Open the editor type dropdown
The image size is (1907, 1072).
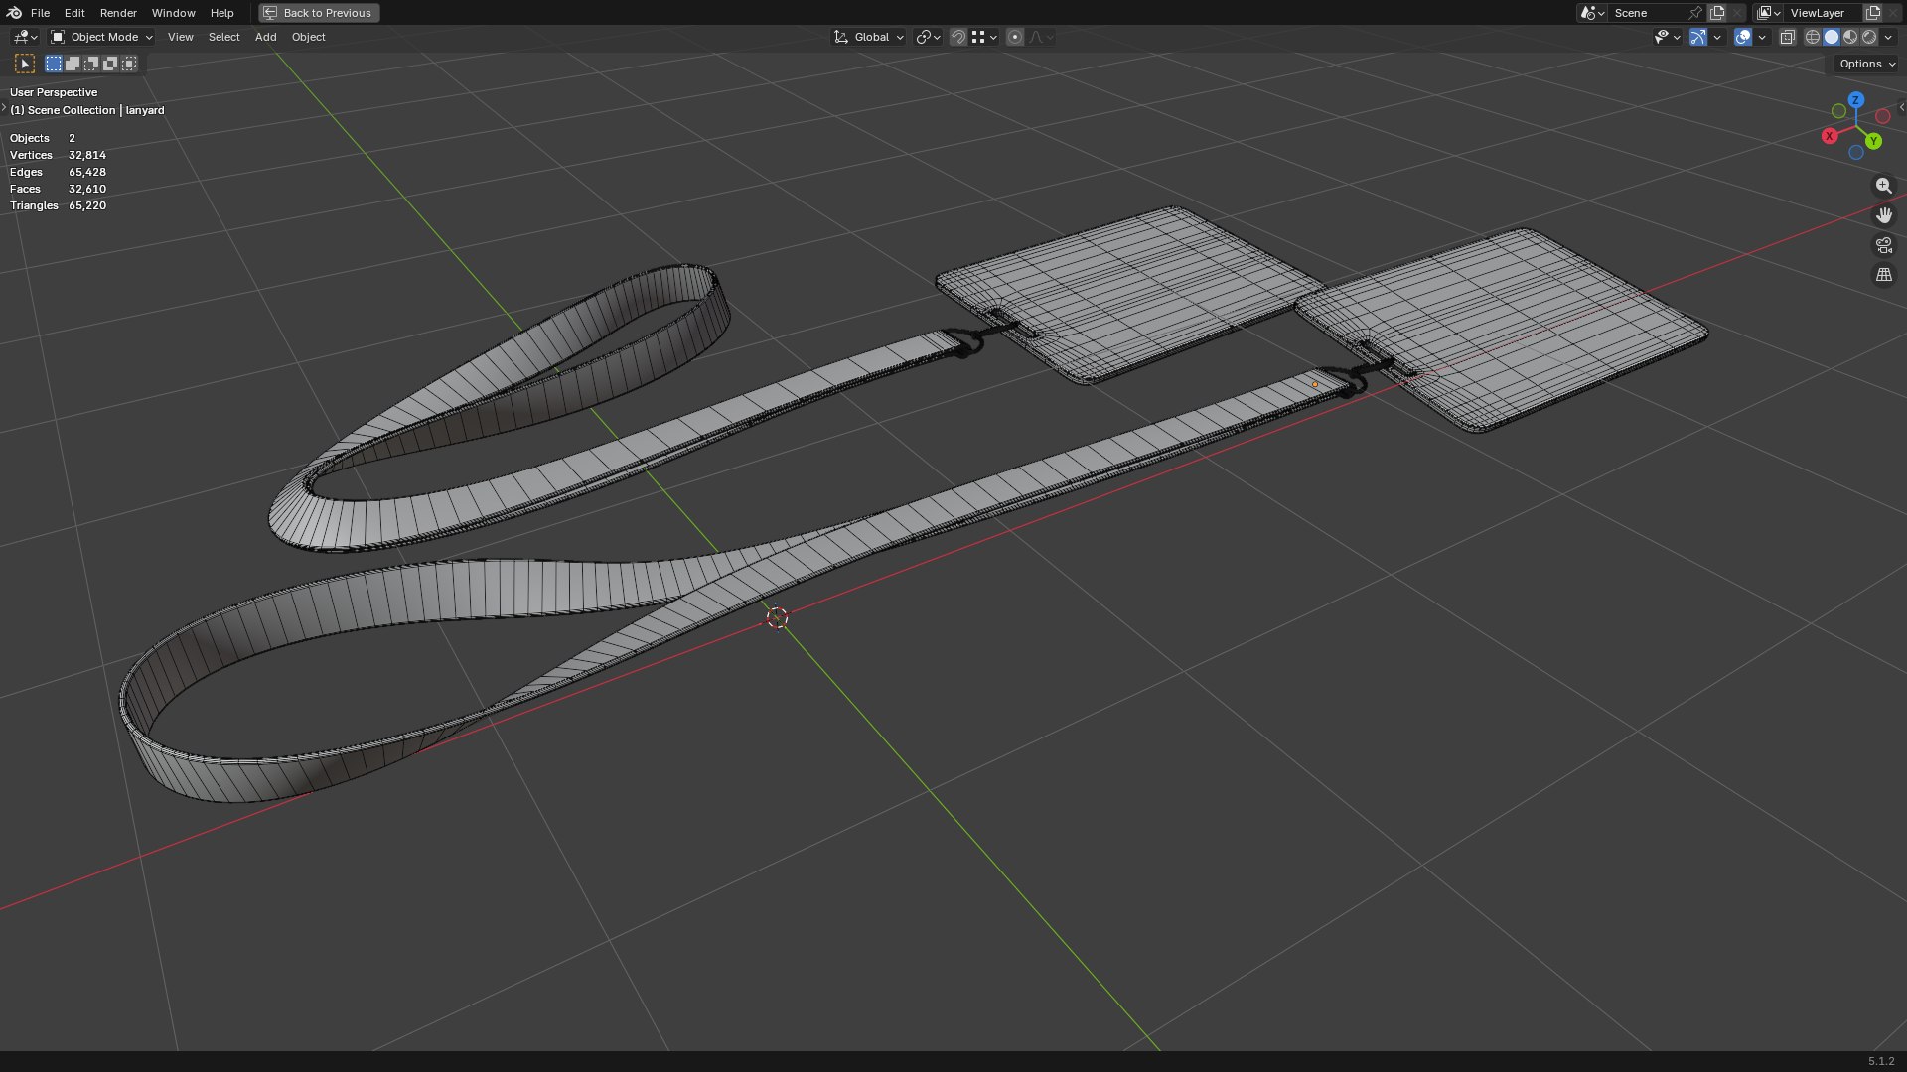(x=25, y=37)
